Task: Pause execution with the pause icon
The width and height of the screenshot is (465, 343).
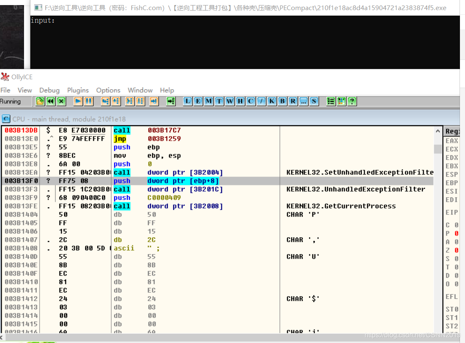Action: pyautogui.click(x=89, y=102)
